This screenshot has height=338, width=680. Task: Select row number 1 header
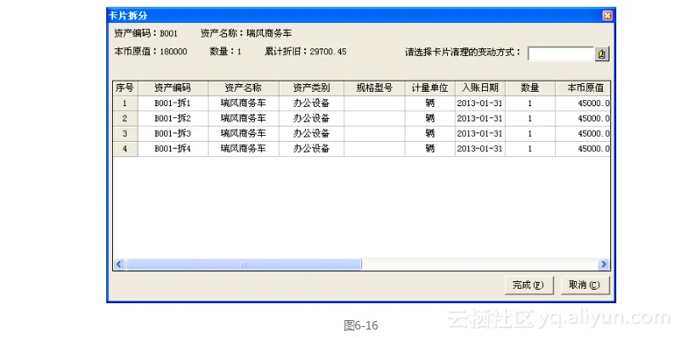pos(125,104)
